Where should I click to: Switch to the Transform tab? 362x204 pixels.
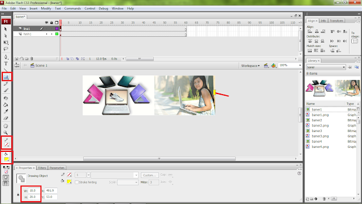pos(337,21)
